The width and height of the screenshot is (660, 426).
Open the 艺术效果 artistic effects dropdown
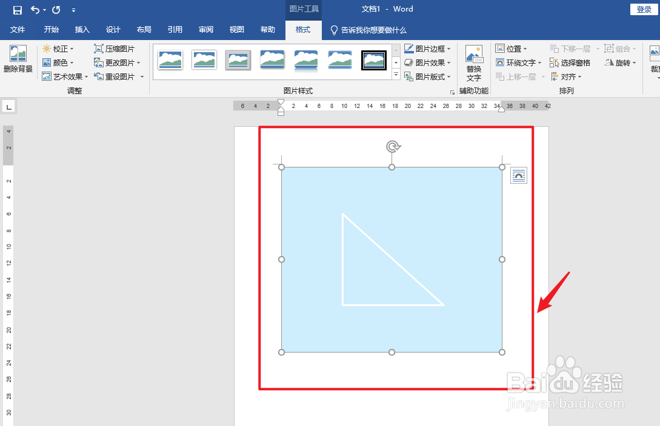[65, 76]
